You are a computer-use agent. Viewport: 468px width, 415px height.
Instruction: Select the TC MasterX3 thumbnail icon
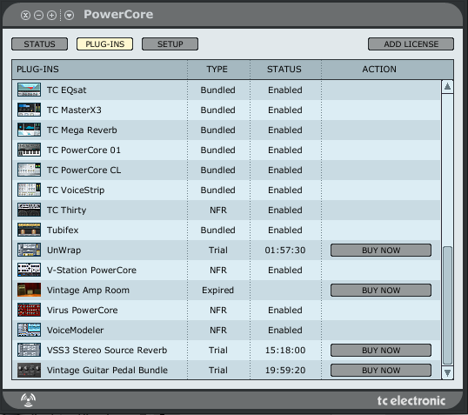[29, 110]
